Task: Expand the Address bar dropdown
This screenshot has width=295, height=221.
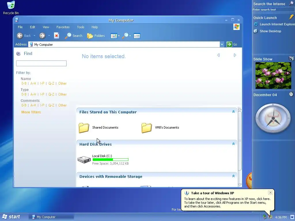Action: click(x=222, y=44)
